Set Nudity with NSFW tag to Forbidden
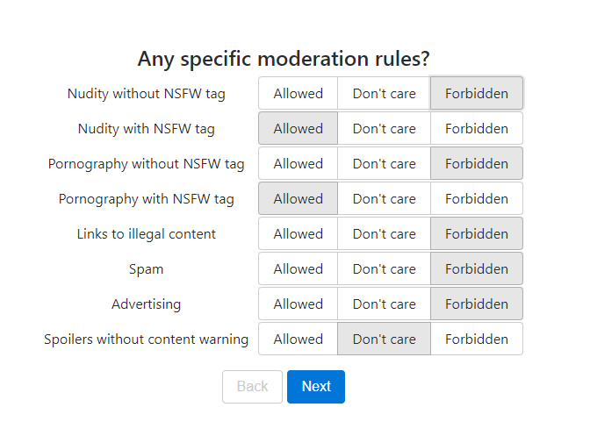 [x=476, y=128]
